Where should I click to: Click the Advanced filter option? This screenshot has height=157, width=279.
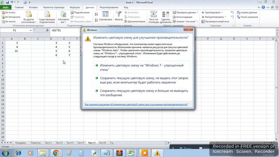pos(135,21)
